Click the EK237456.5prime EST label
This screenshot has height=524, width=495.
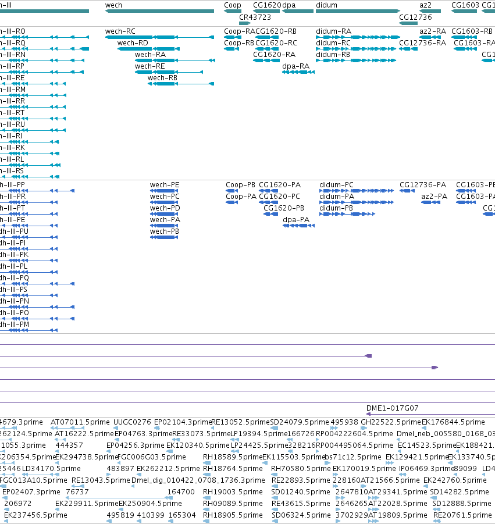click(35, 515)
